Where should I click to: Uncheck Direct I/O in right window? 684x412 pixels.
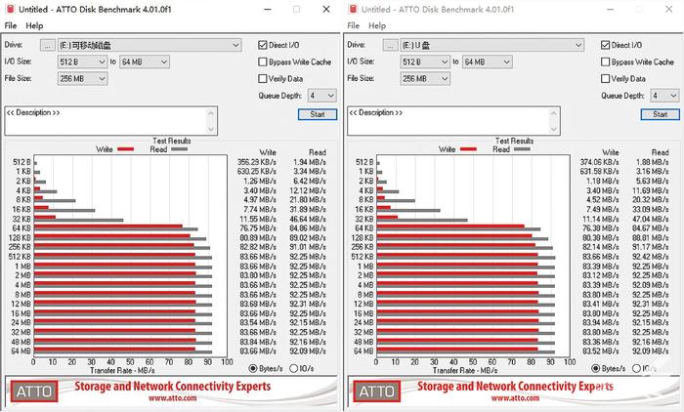[606, 45]
